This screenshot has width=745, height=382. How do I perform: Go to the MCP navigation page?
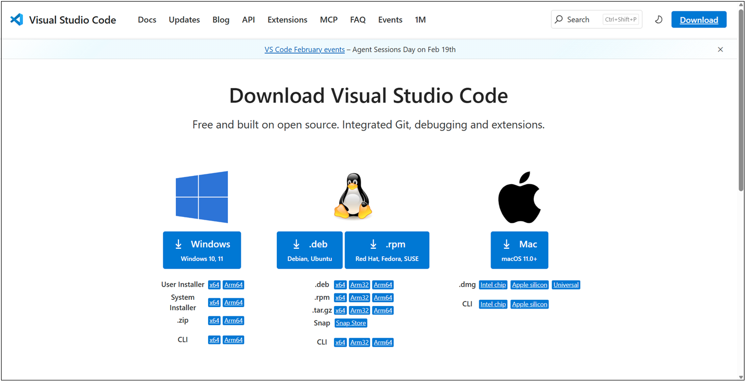click(328, 20)
